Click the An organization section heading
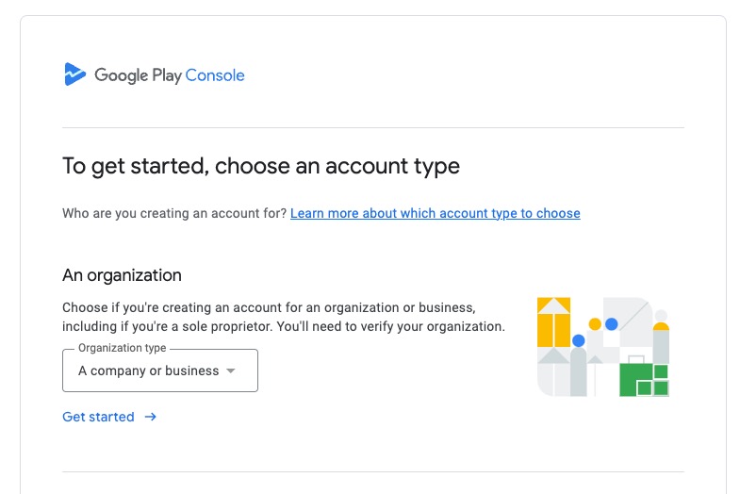 point(122,275)
